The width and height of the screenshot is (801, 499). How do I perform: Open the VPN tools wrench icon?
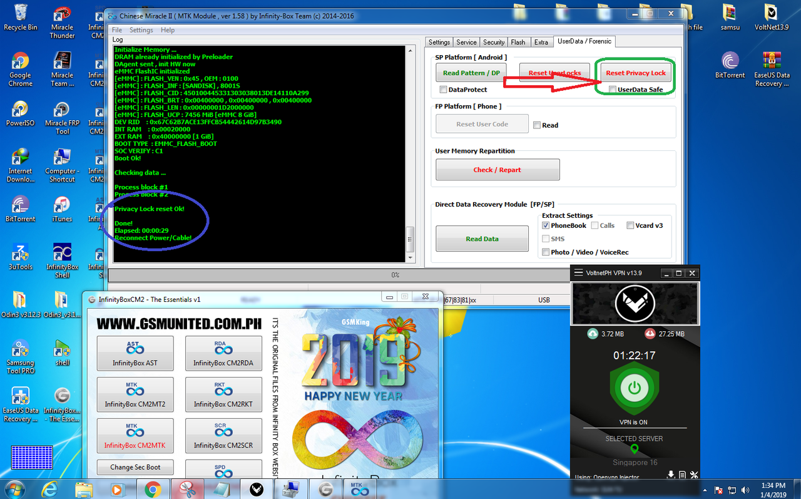coord(694,475)
